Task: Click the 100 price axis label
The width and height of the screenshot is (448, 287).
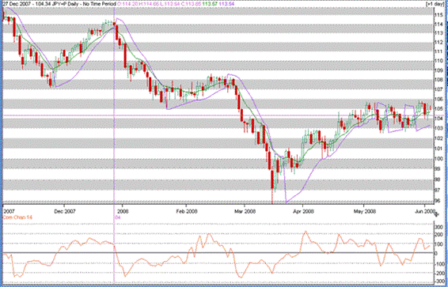Action: tap(439, 159)
